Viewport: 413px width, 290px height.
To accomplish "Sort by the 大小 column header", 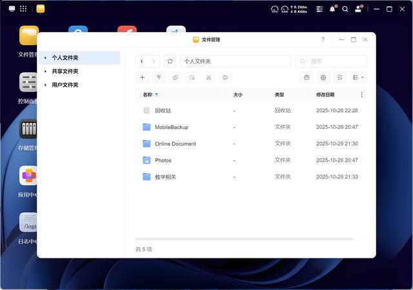I will pyautogui.click(x=238, y=95).
